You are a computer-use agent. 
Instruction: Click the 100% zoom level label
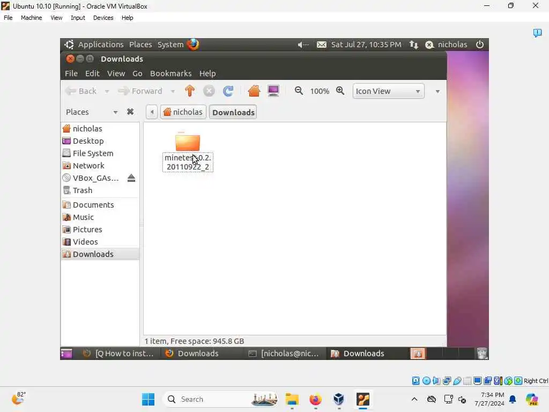point(320,91)
